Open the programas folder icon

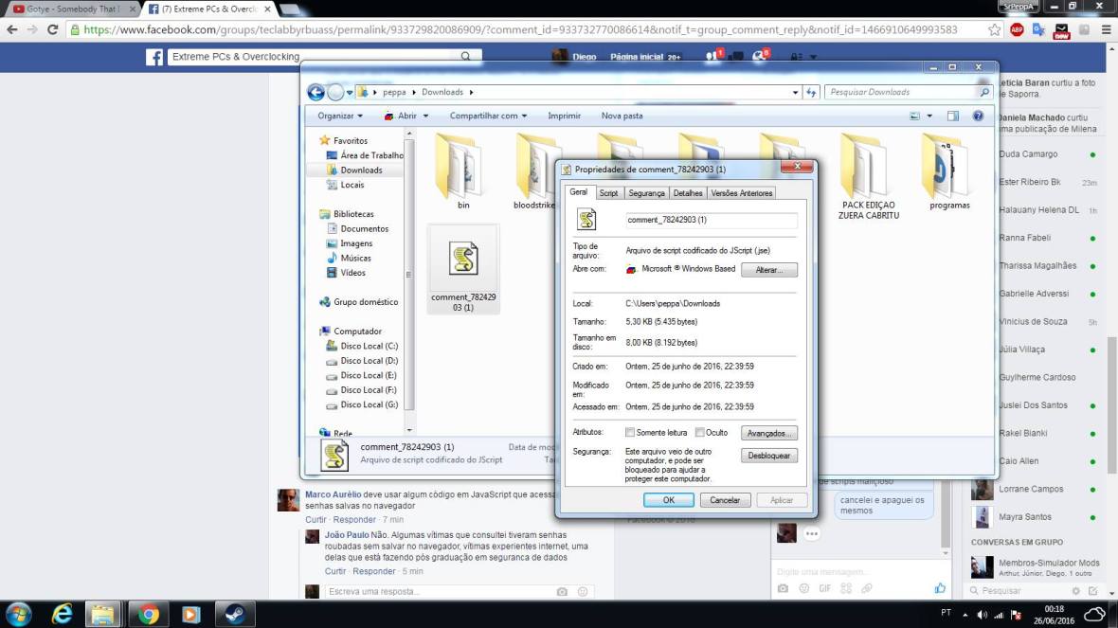click(948, 169)
